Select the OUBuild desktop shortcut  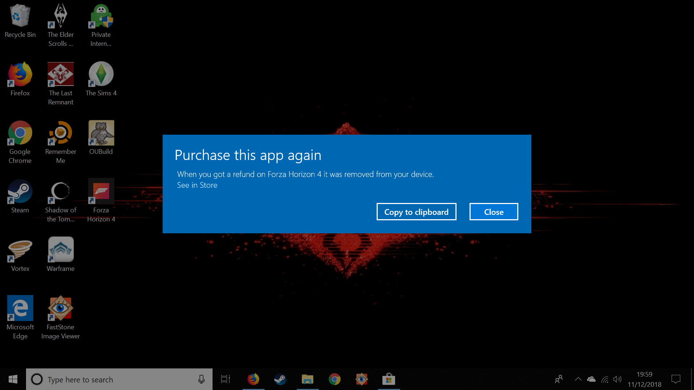[101, 138]
